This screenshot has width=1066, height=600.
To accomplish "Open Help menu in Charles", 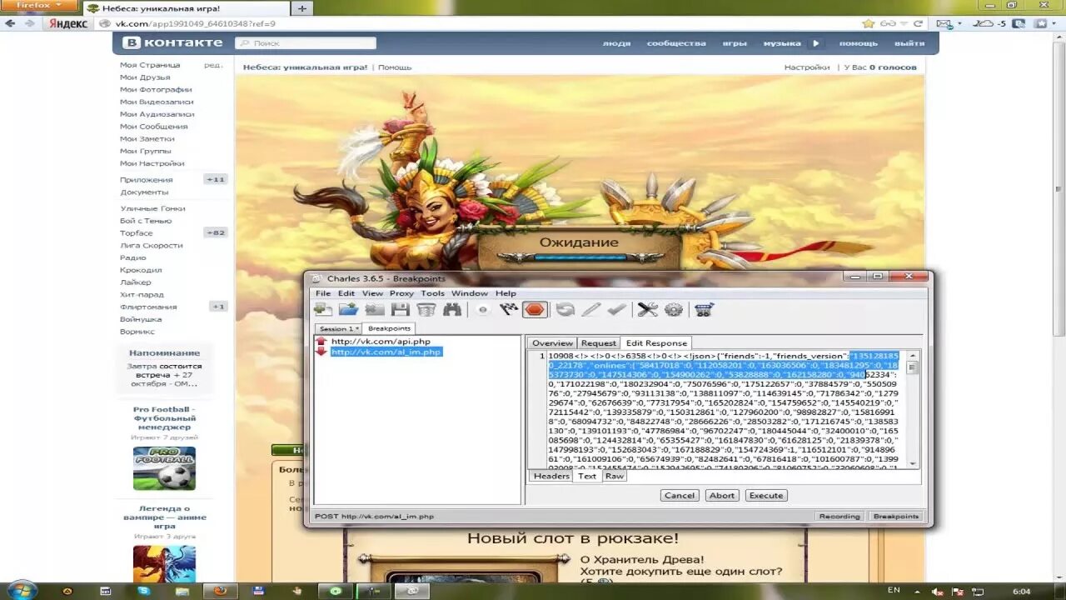I will click(506, 293).
